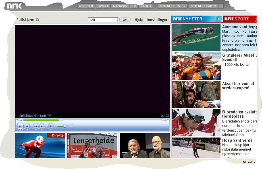Open Ammann vant hopp headline
Viewport: 262px width, 169px height.
239,27
